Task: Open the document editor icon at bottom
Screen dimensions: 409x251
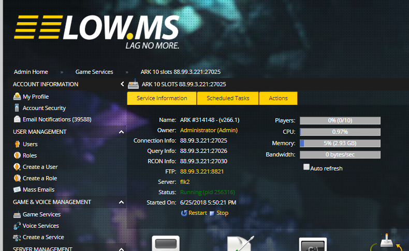Action: tap(240, 244)
